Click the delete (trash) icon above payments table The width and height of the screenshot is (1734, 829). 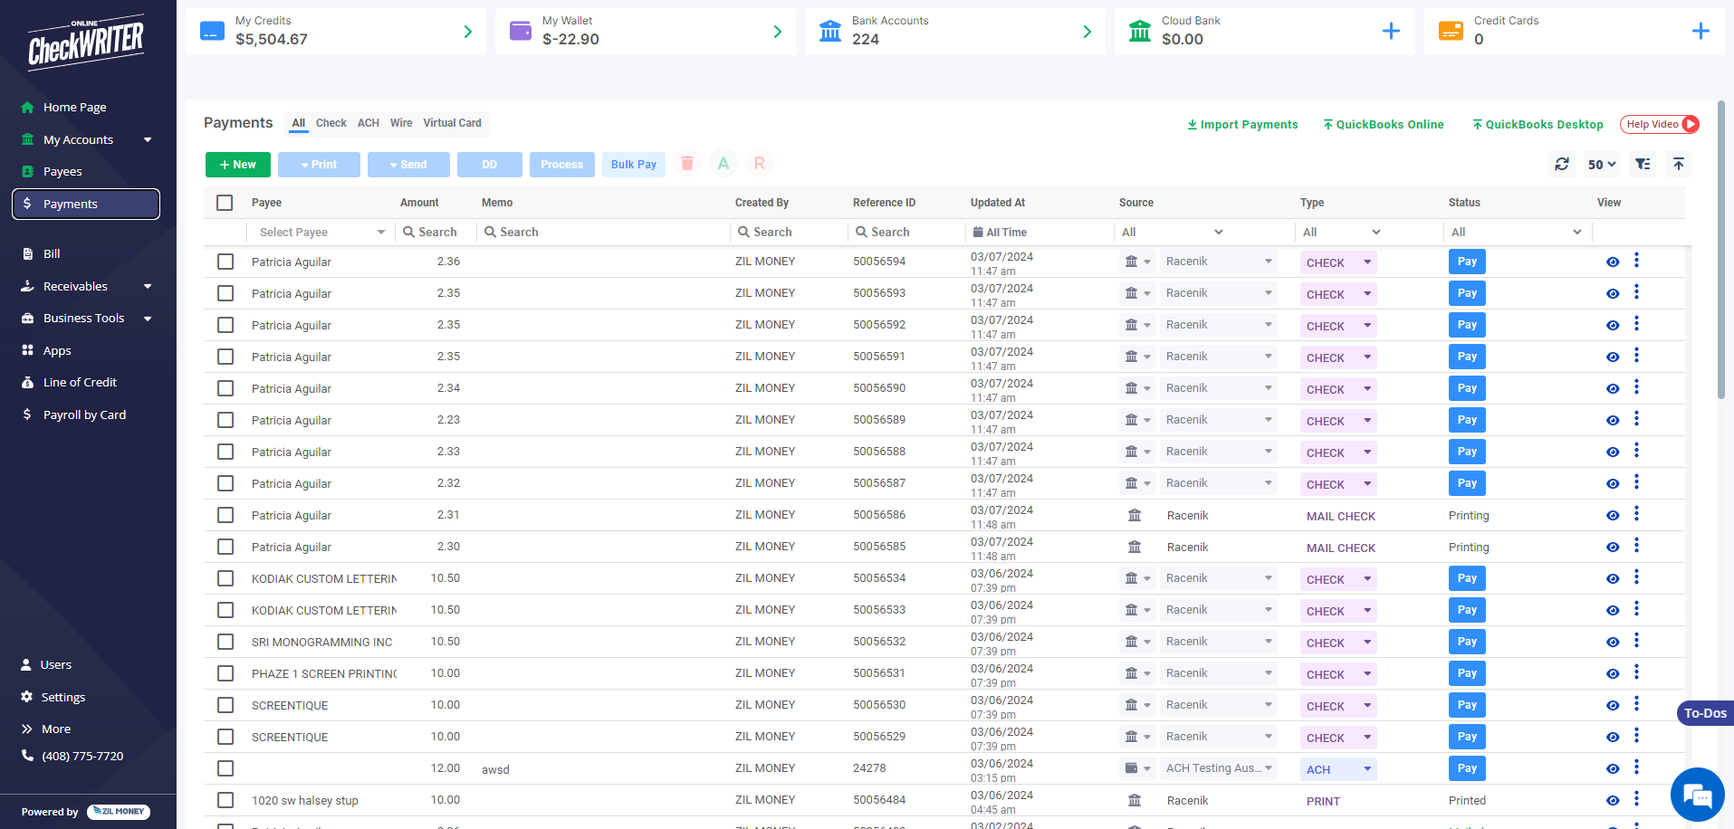(x=687, y=163)
